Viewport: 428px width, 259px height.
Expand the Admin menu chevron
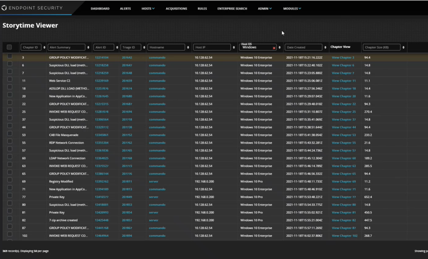pos(270,9)
